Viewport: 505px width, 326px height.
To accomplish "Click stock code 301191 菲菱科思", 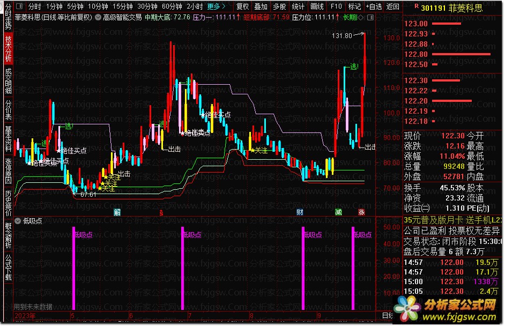I will [x=451, y=8].
